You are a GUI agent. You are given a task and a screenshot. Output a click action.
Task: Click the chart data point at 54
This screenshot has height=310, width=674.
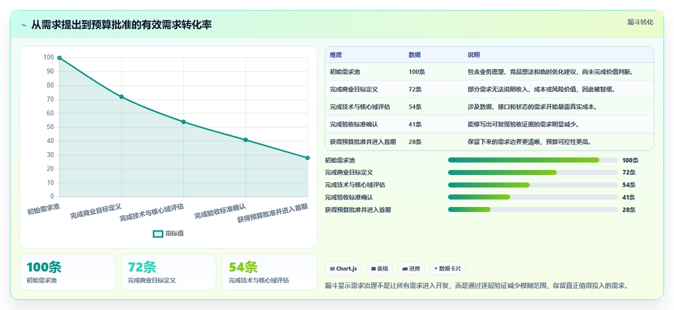pos(183,121)
